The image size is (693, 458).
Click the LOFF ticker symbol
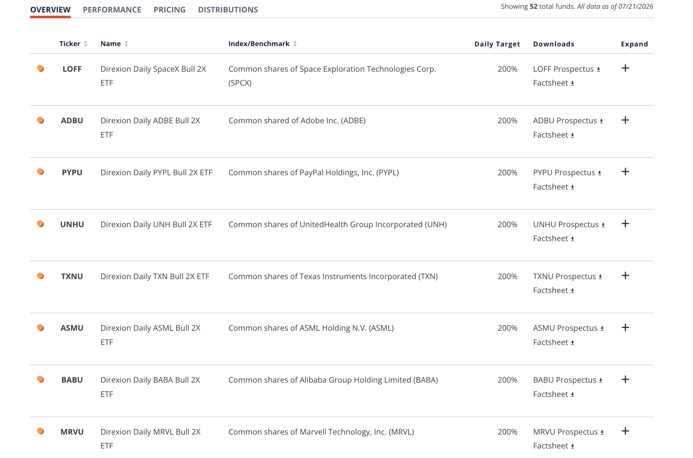click(72, 69)
